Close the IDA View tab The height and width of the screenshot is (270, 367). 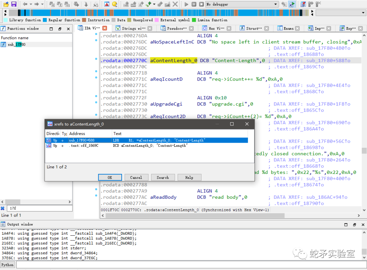(105, 28)
